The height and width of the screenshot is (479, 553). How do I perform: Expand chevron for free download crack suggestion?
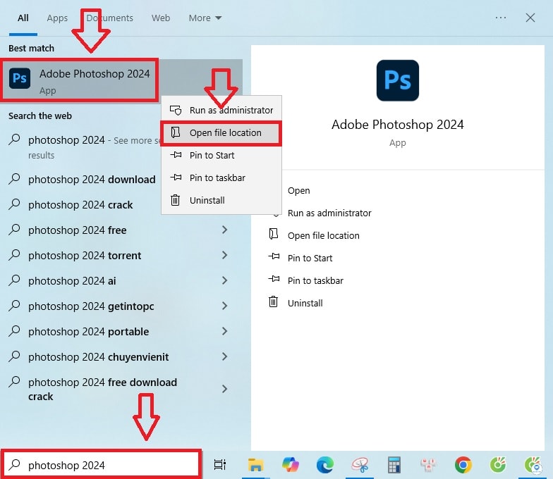coord(224,389)
